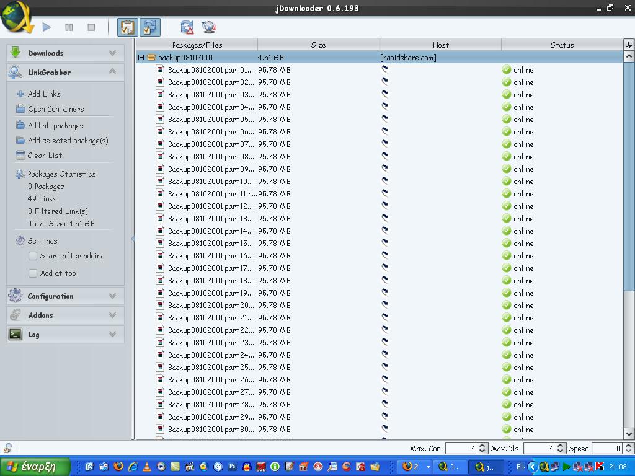Open the Addons sidebar tab
635x476 pixels.
pos(64,315)
